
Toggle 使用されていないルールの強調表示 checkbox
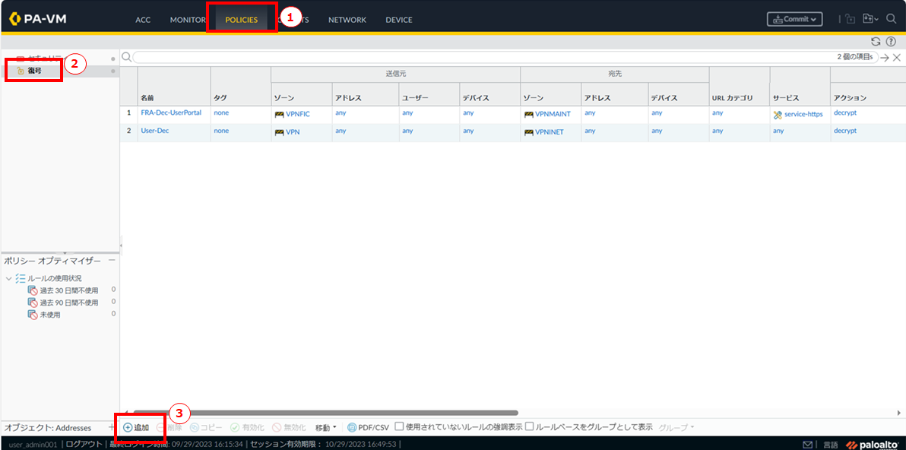click(x=399, y=427)
